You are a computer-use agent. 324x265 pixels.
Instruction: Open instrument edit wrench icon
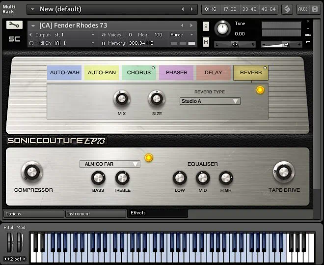(x=14, y=25)
